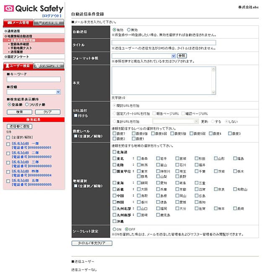Check the 東京 region checkbox

139,171
